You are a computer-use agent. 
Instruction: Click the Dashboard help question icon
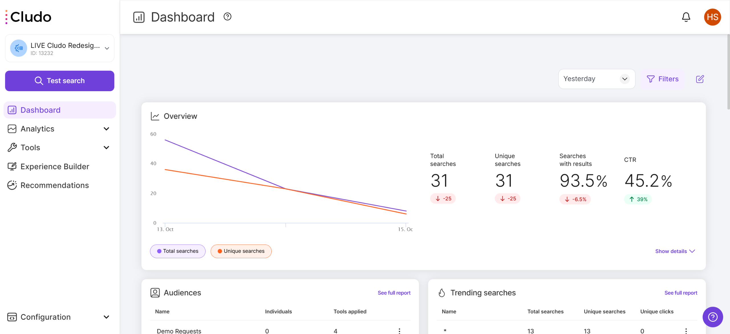coord(227,17)
